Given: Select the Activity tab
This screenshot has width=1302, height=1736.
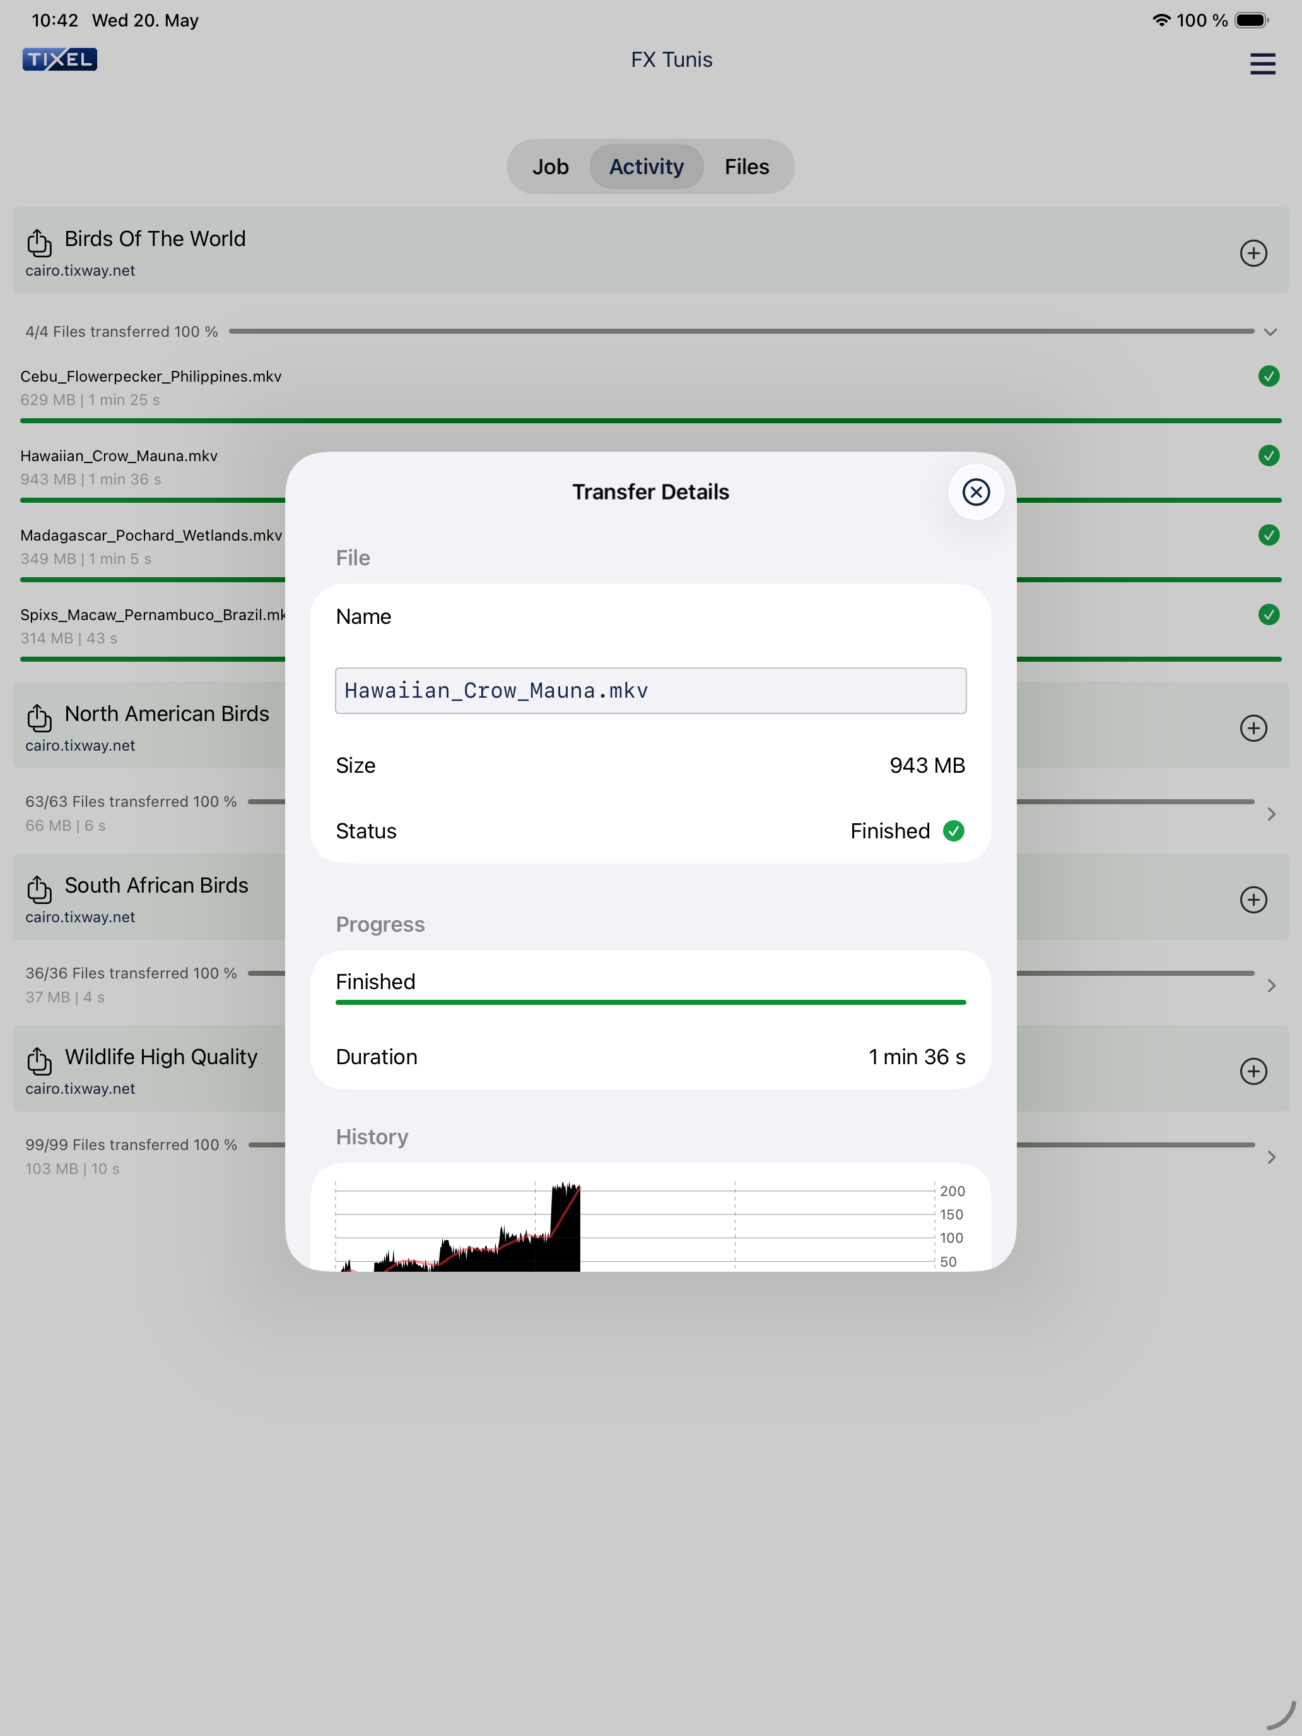Looking at the screenshot, I should click(646, 167).
